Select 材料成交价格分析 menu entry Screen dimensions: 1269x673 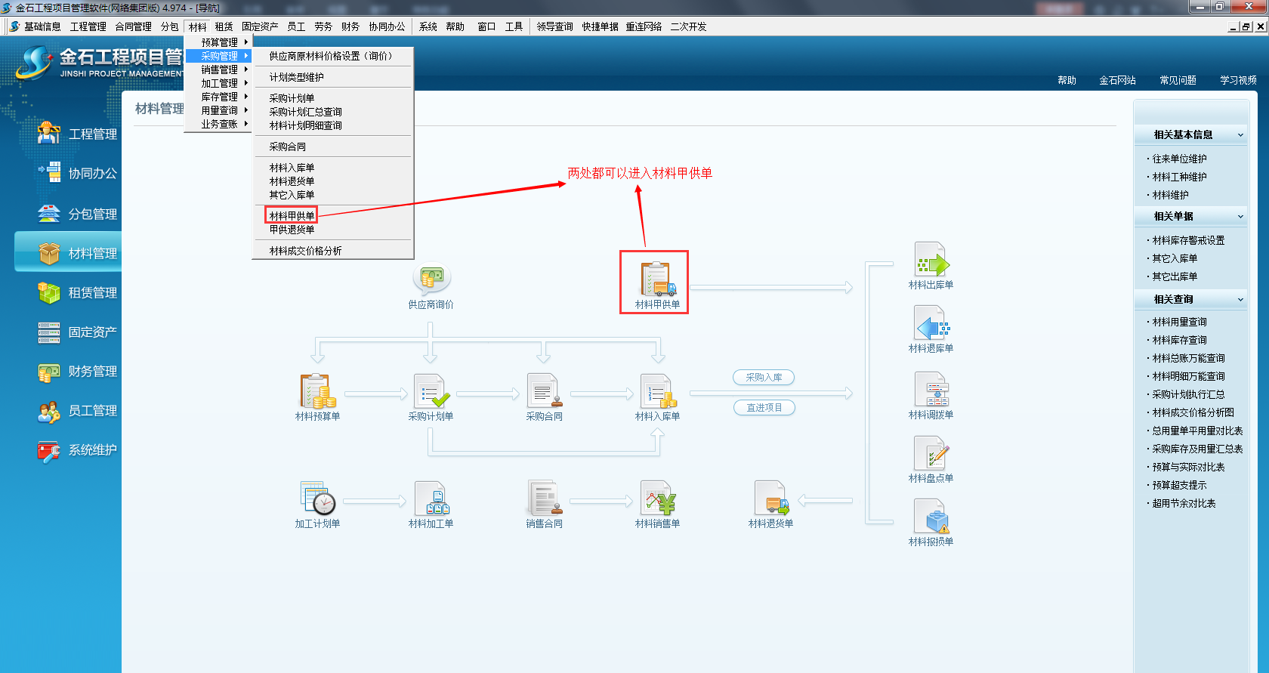(x=305, y=251)
